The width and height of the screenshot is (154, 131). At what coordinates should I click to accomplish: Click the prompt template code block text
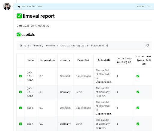click(64, 46)
